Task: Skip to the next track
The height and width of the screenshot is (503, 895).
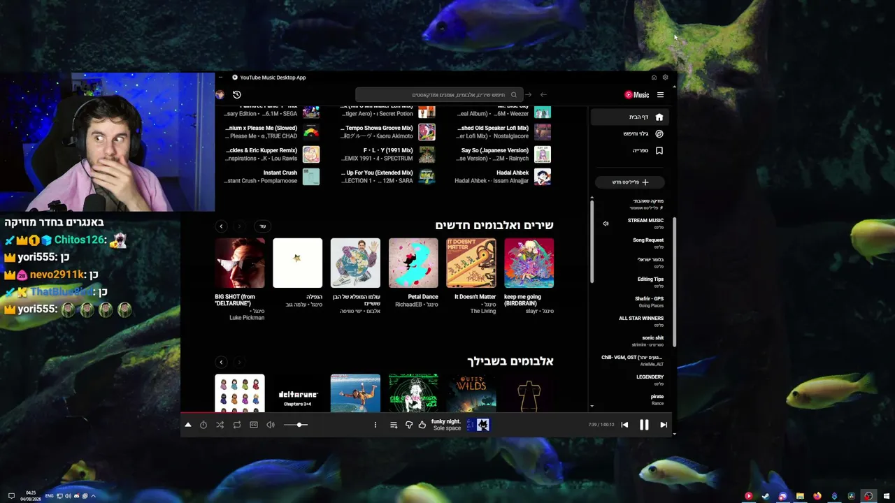Action: pos(664,425)
